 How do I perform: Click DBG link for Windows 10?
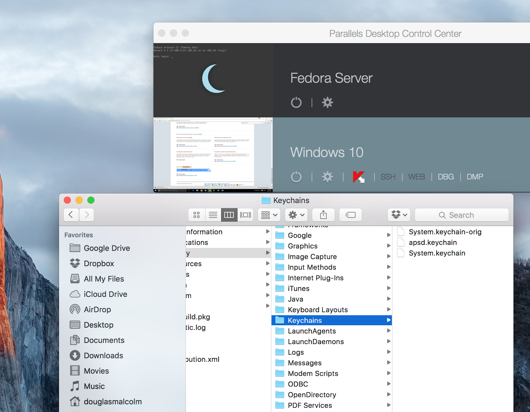tap(446, 177)
